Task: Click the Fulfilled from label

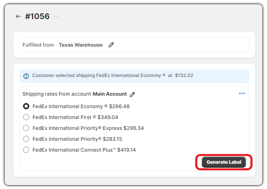Action: [x=38, y=45]
